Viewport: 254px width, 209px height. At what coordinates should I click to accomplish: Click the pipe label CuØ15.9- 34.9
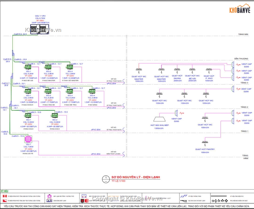pyautogui.click(x=20, y=34)
